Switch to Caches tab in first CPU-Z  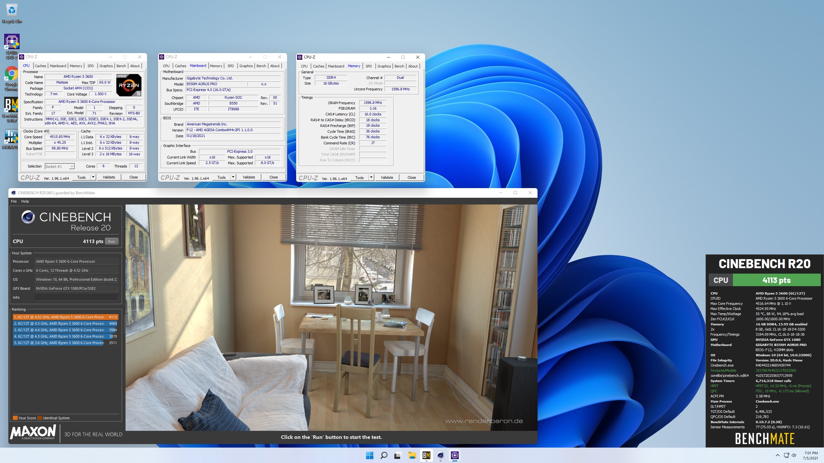[x=41, y=66]
